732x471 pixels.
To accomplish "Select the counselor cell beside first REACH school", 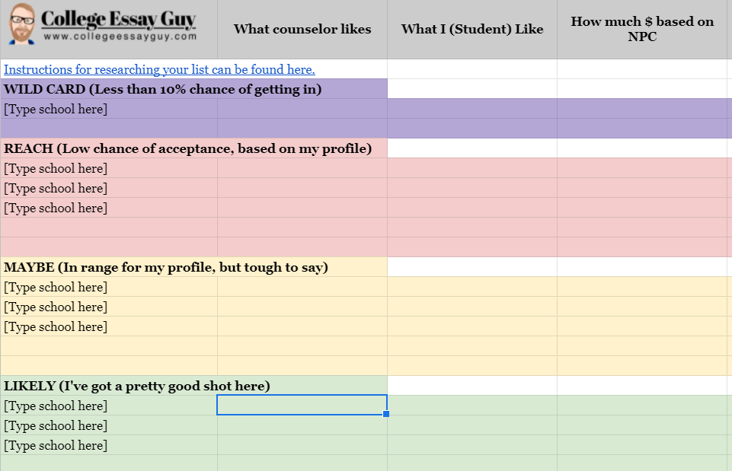I will click(x=302, y=168).
